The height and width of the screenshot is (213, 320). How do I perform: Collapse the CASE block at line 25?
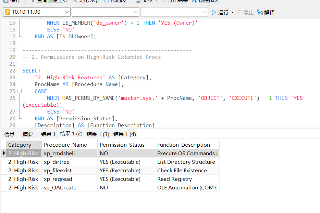click(x=19, y=91)
